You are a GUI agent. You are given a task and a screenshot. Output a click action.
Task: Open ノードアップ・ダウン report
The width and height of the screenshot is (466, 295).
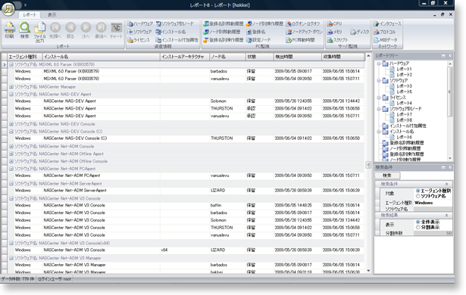[304, 32]
